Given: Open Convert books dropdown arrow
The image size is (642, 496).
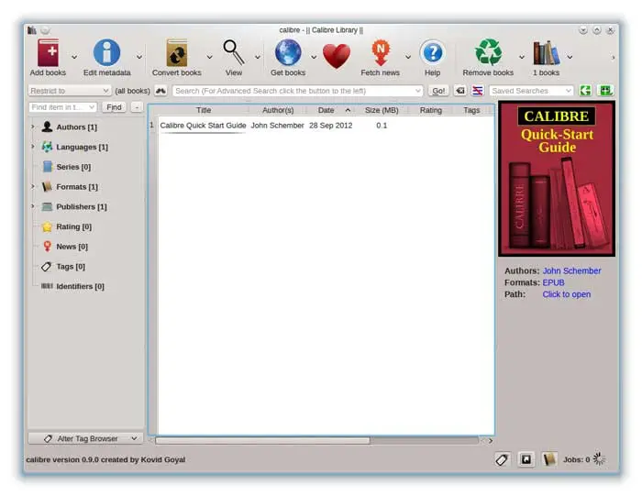Looking at the screenshot, I should pyautogui.click(x=210, y=57).
